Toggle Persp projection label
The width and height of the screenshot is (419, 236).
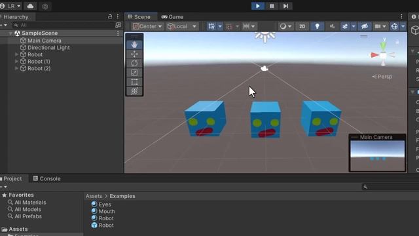coord(382,77)
